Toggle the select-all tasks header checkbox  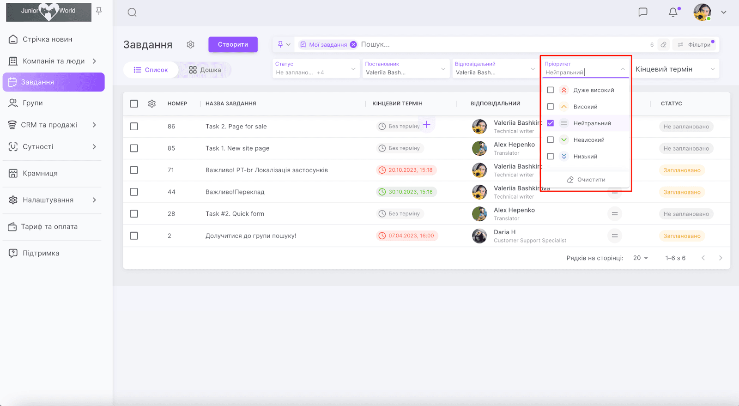134,104
